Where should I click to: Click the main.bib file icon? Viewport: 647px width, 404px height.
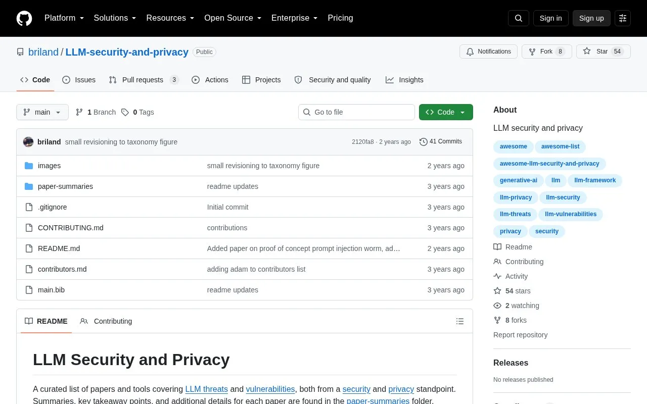pyautogui.click(x=29, y=290)
